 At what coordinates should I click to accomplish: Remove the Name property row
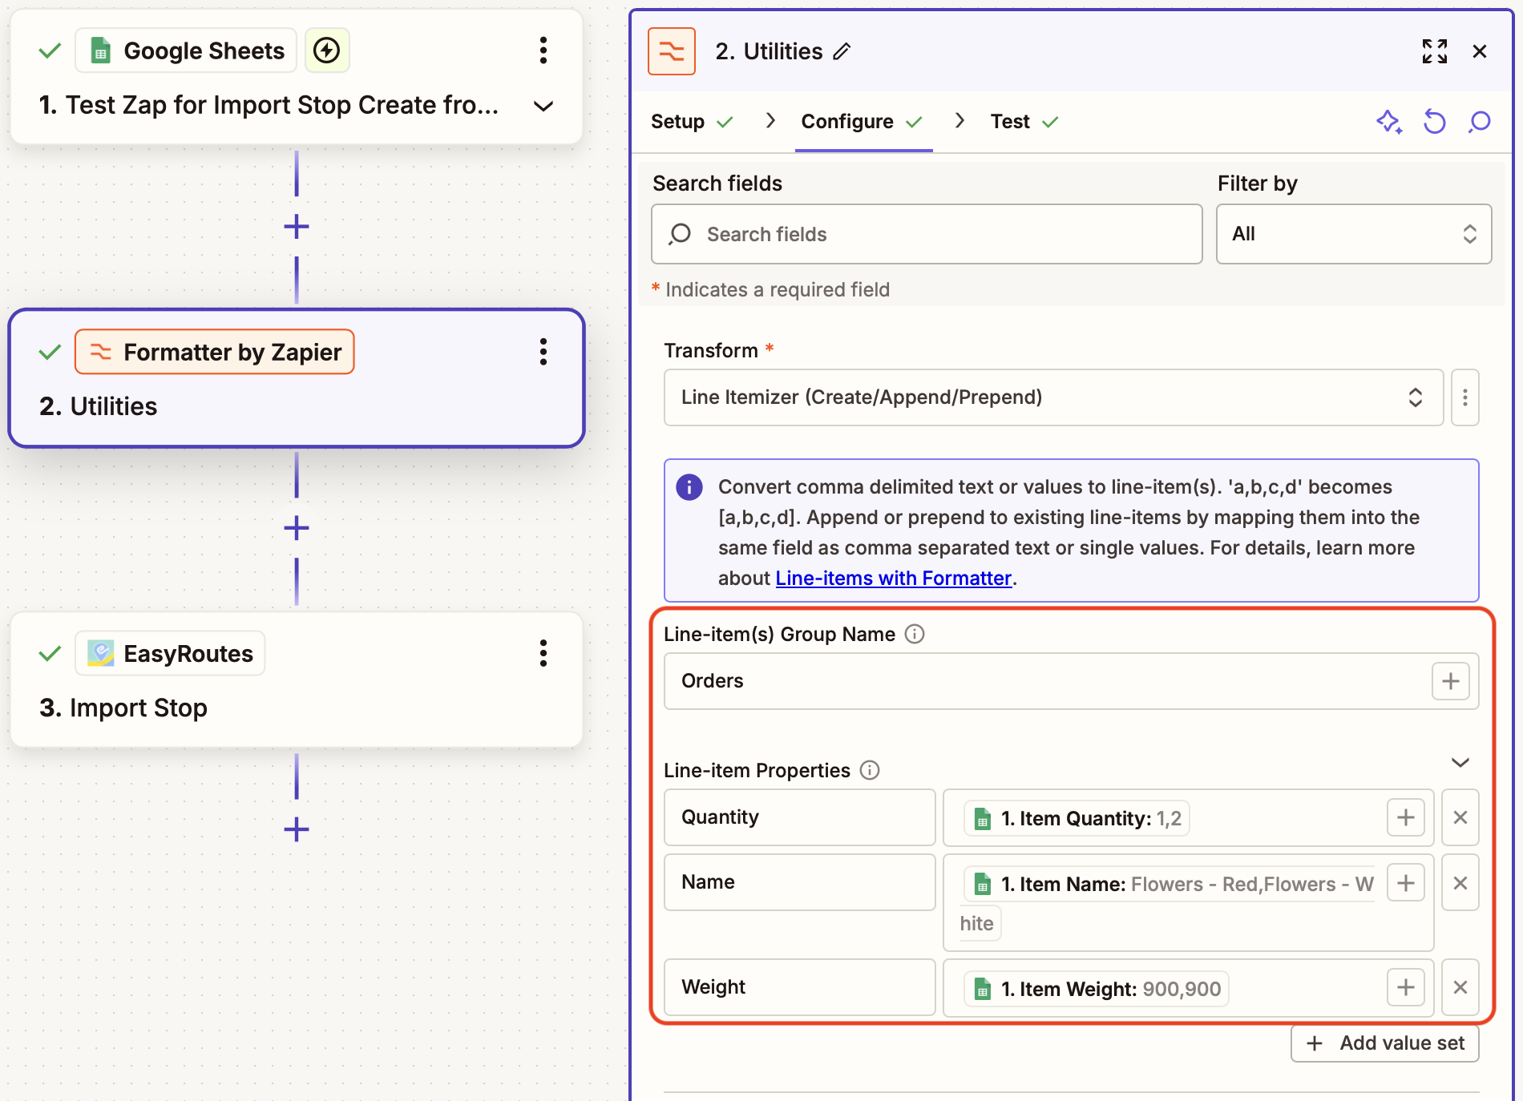[1460, 883]
